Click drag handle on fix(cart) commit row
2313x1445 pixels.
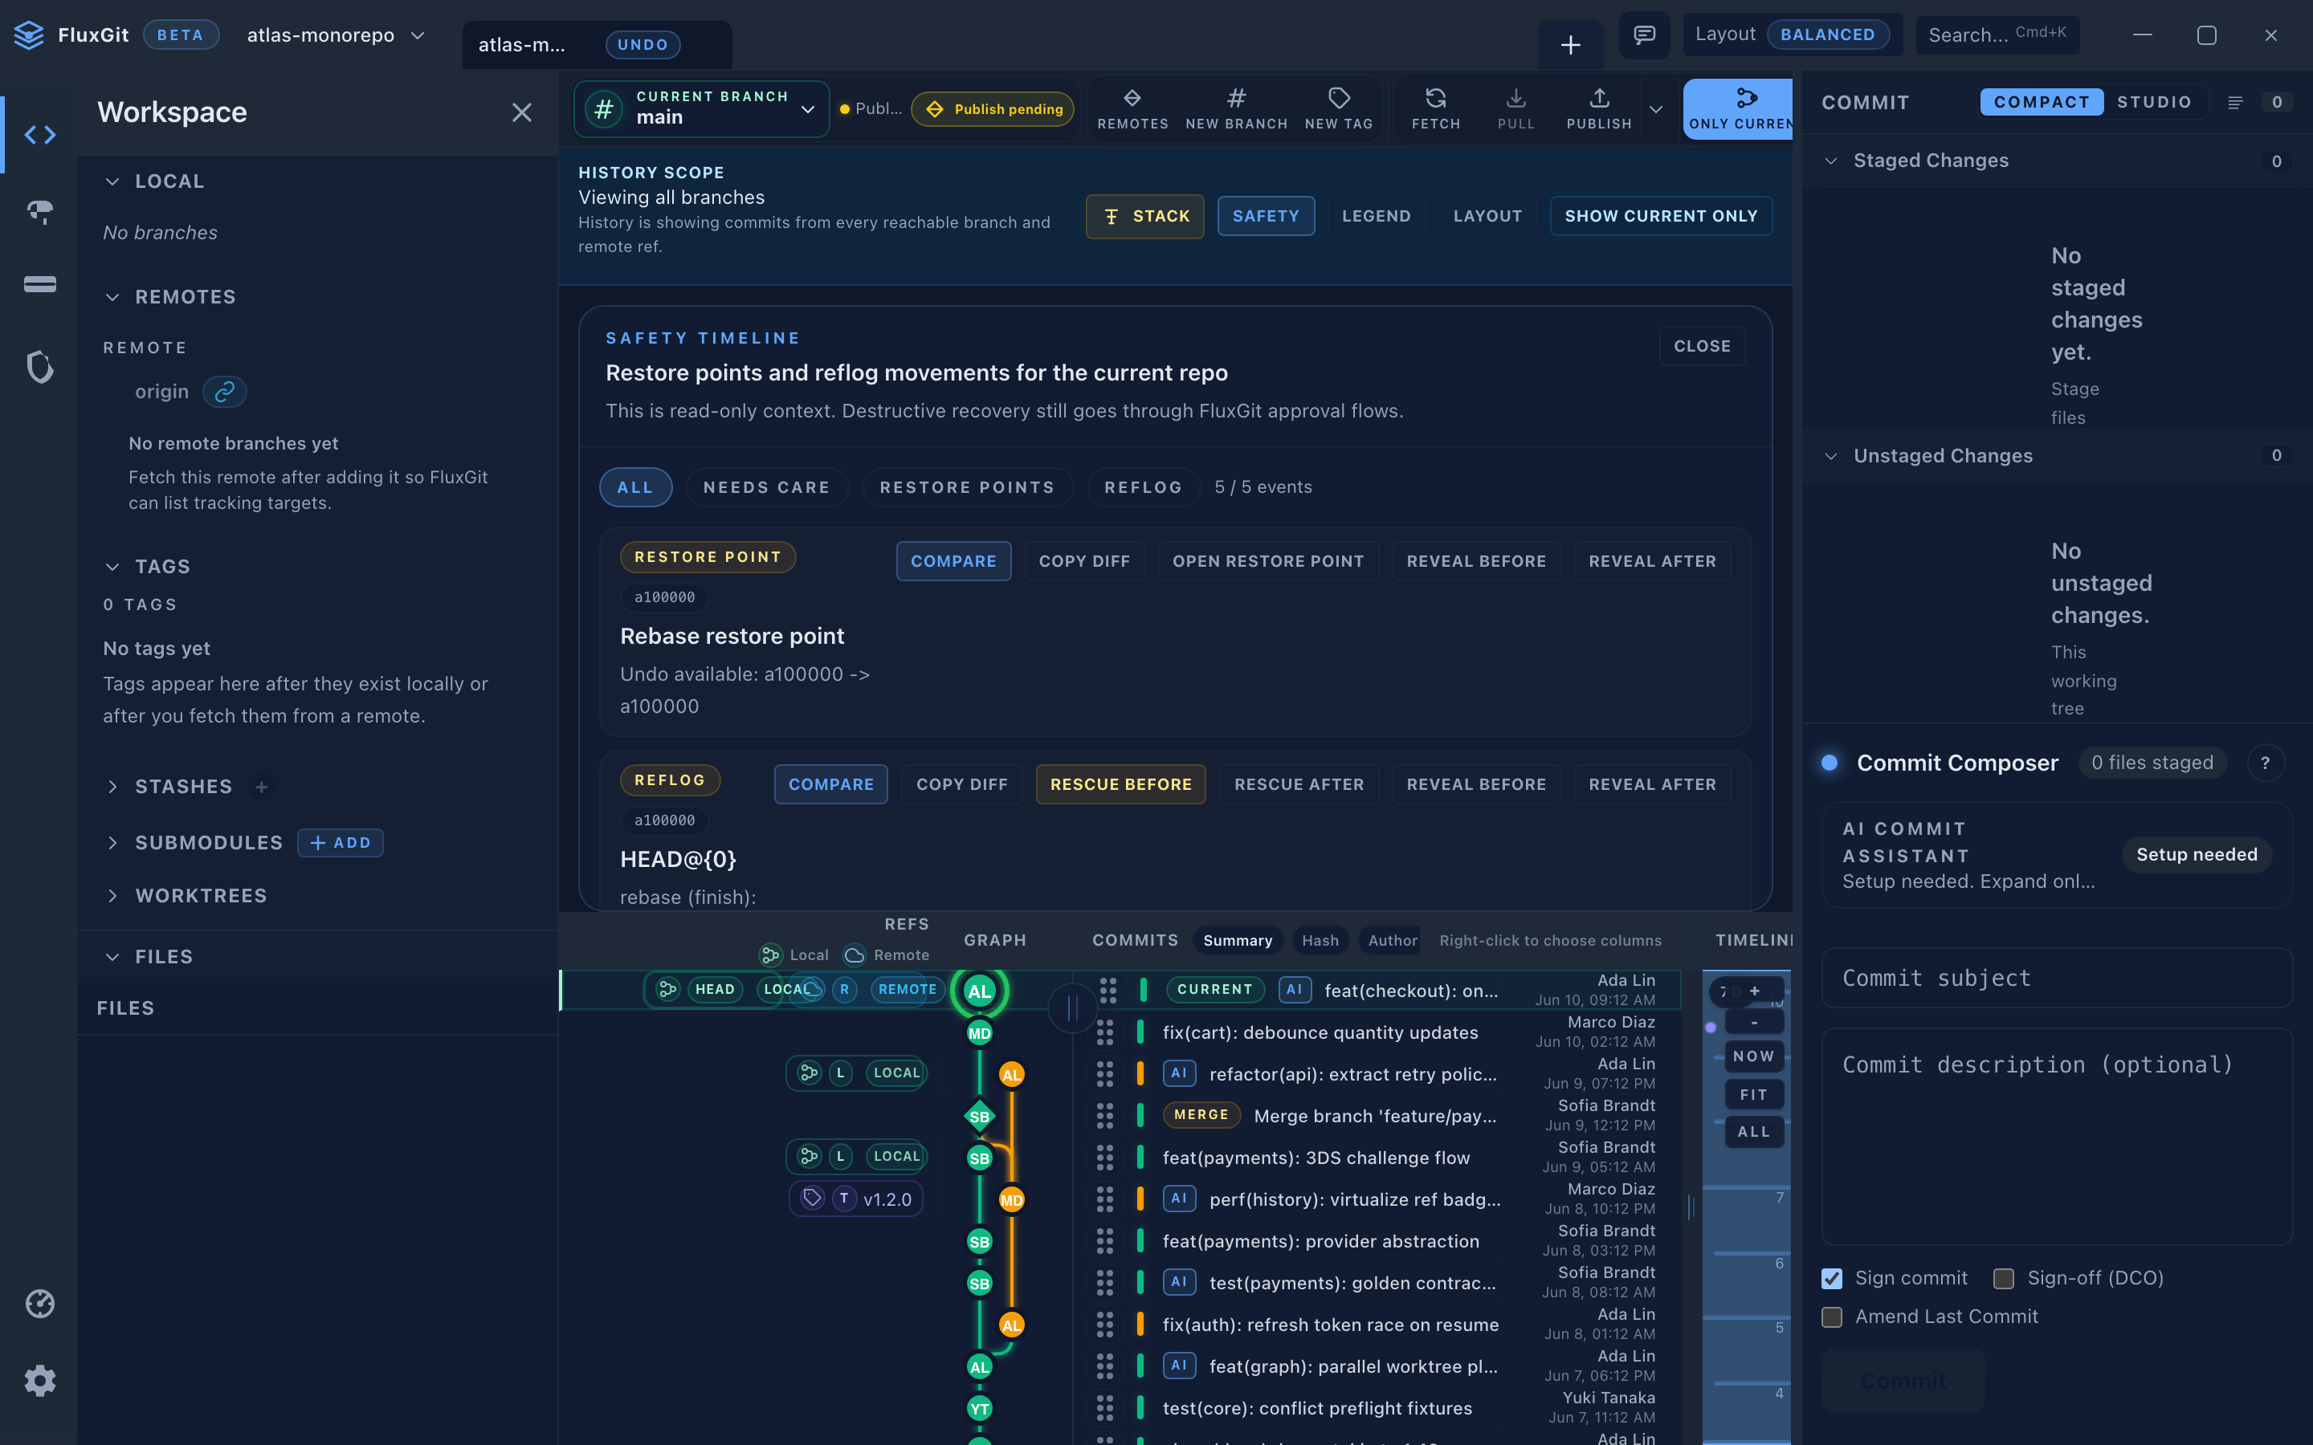pyautogui.click(x=1105, y=1032)
